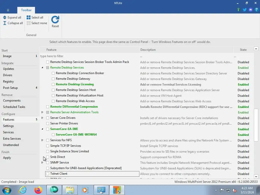This screenshot has height=195, width=260.
Task: Expand the Services for NFS node
Action: (42, 140)
